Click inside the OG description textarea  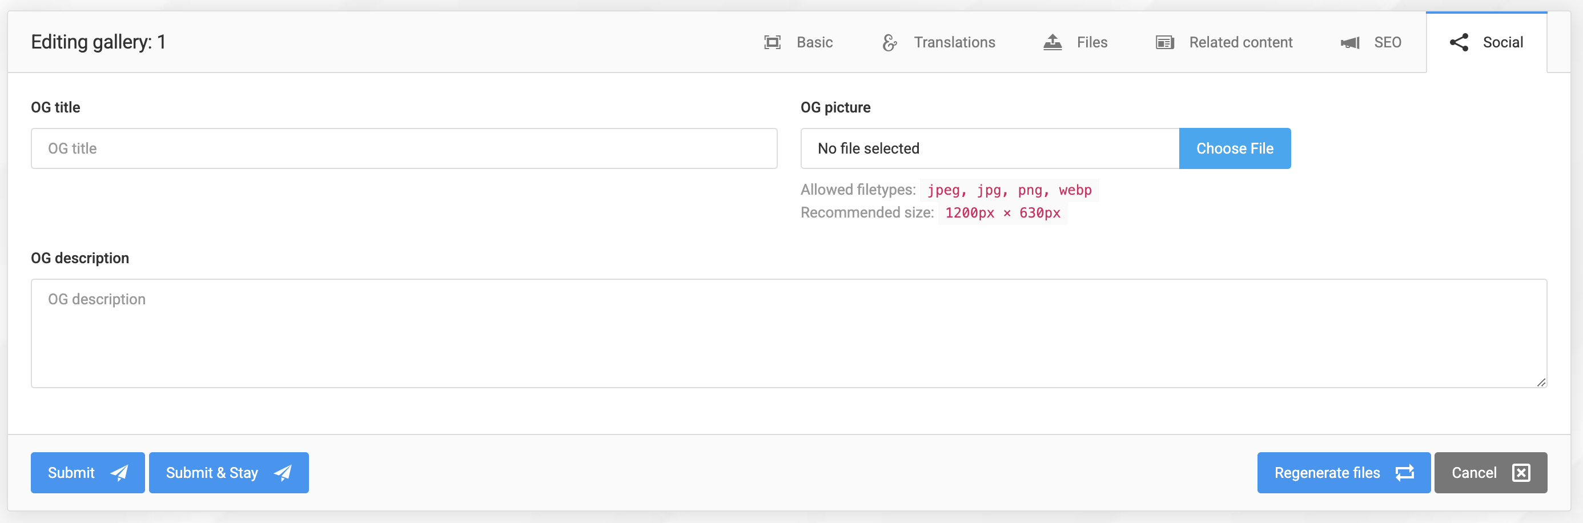point(789,333)
